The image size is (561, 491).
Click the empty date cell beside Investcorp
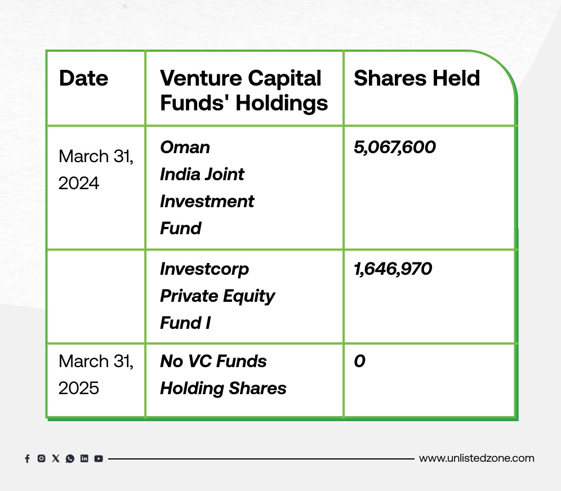96,296
